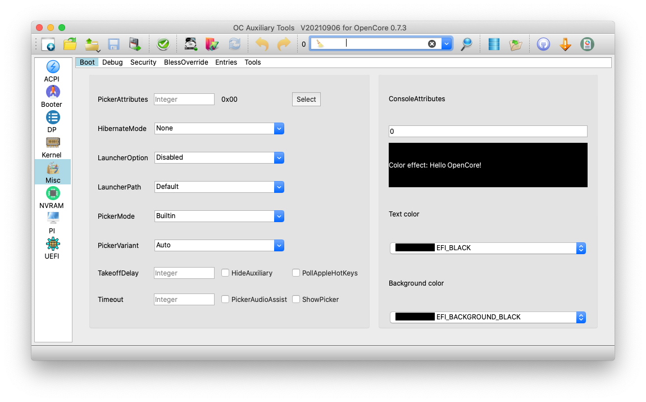Open the blue database icon
Screen dimensions: 646x402
[494, 44]
